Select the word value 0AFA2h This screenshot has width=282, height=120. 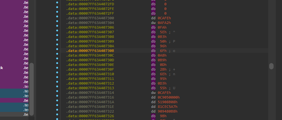coord(164,23)
